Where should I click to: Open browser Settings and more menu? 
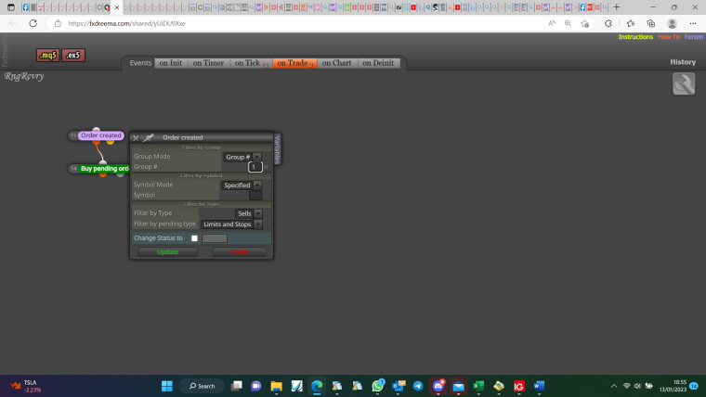pos(693,23)
